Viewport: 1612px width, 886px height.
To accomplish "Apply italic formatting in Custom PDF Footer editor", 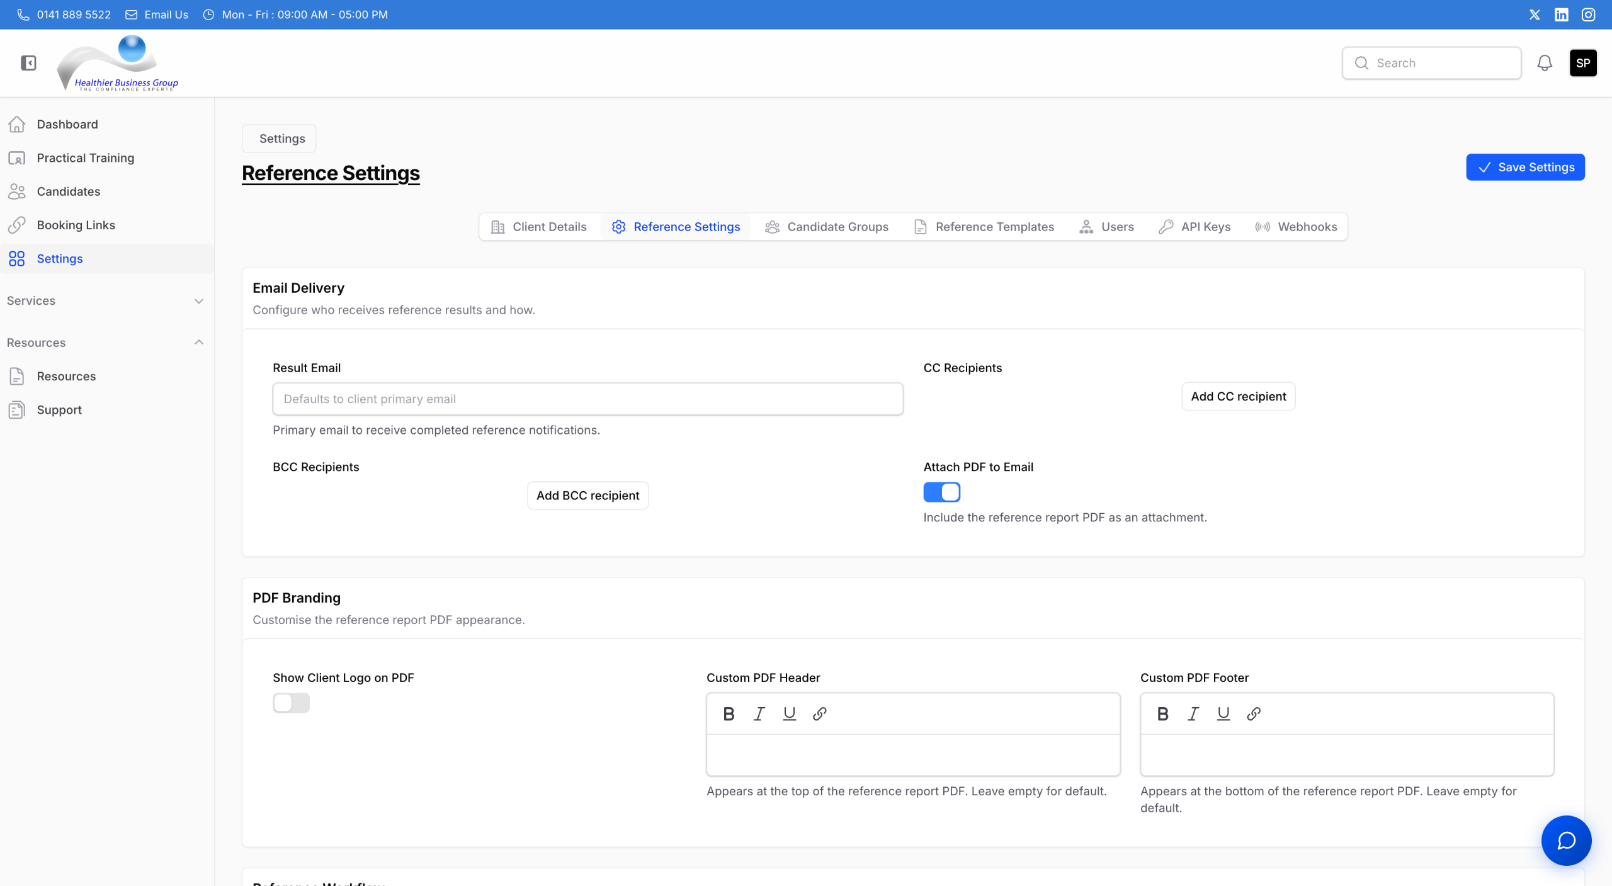I will pyautogui.click(x=1192, y=713).
